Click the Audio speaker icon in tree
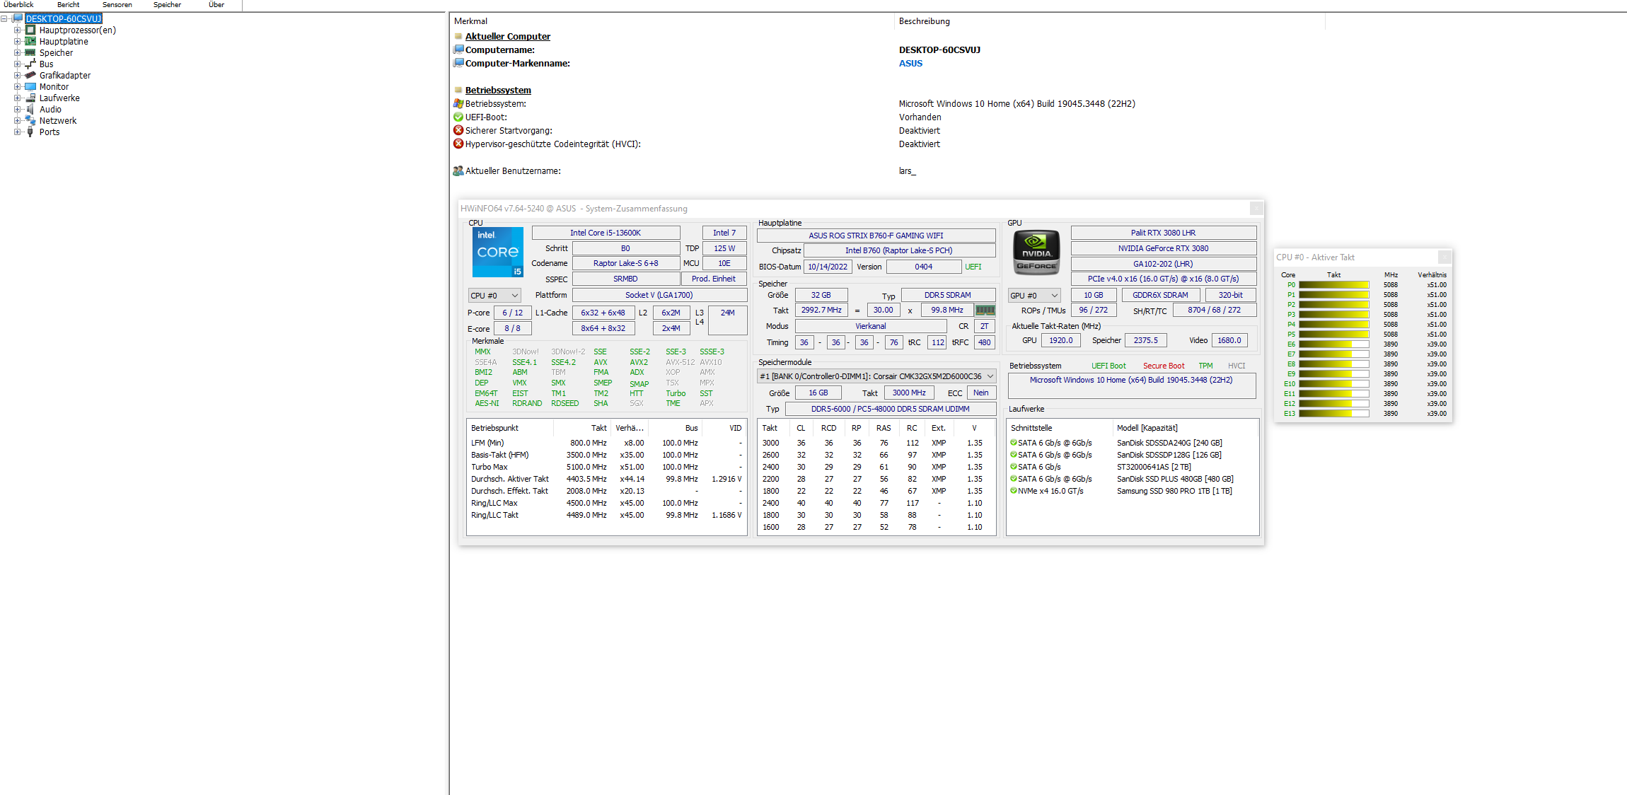This screenshot has height=795, width=1627. (30, 110)
